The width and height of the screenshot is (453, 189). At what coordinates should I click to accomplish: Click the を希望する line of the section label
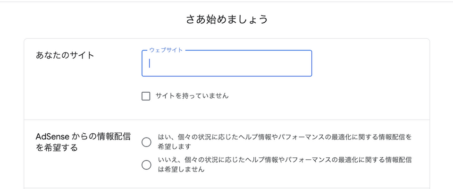(x=57, y=148)
